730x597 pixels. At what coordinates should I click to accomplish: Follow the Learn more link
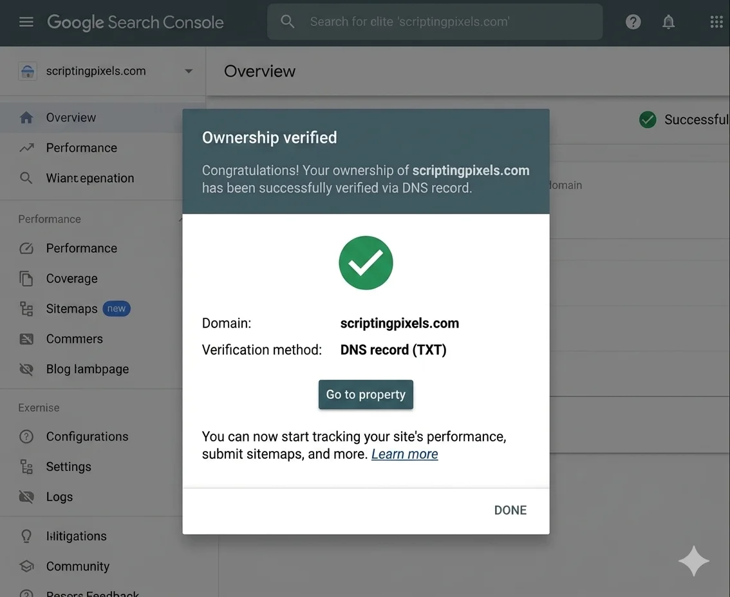click(404, 454)
